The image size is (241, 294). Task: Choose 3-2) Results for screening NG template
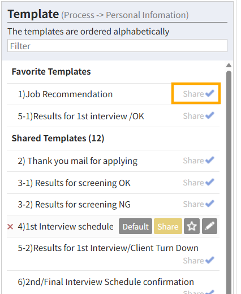(74, 204)
